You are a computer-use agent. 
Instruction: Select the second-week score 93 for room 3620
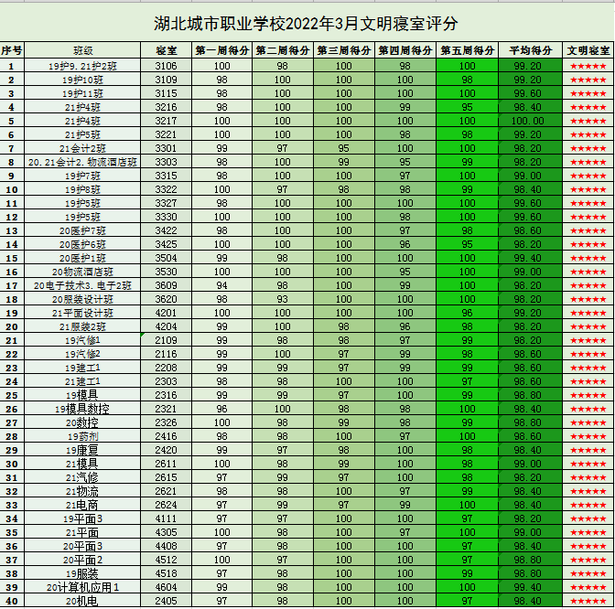tap(283, 299)
